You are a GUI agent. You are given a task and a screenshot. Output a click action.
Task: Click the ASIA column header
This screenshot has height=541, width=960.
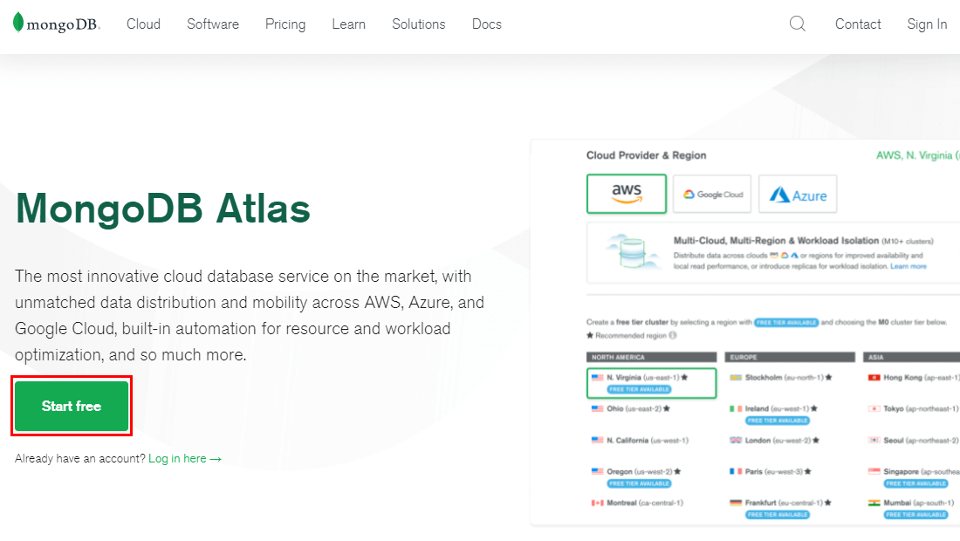point(912,357)
